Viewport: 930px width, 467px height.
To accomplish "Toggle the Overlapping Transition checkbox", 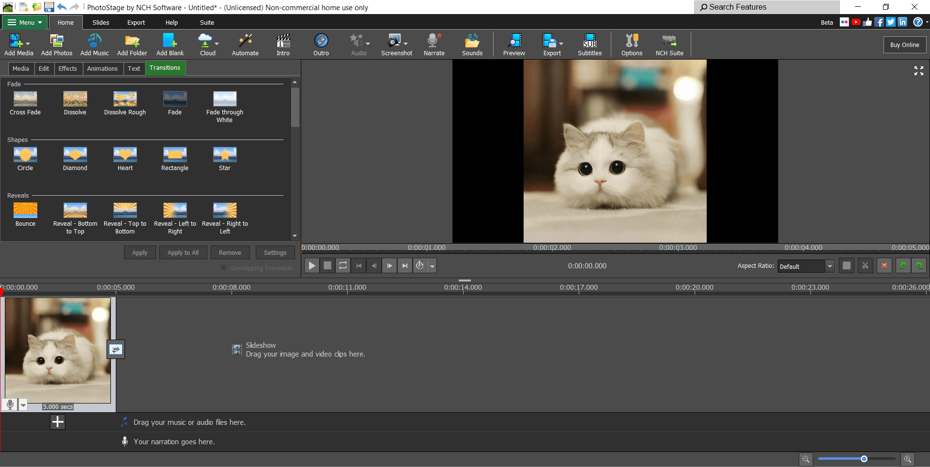I will 224,268.
